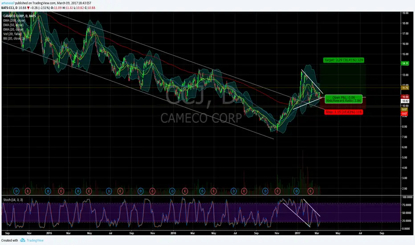
Task: Click the Open P&L Risk/Reward Ratio box
Action: point(344,99)
